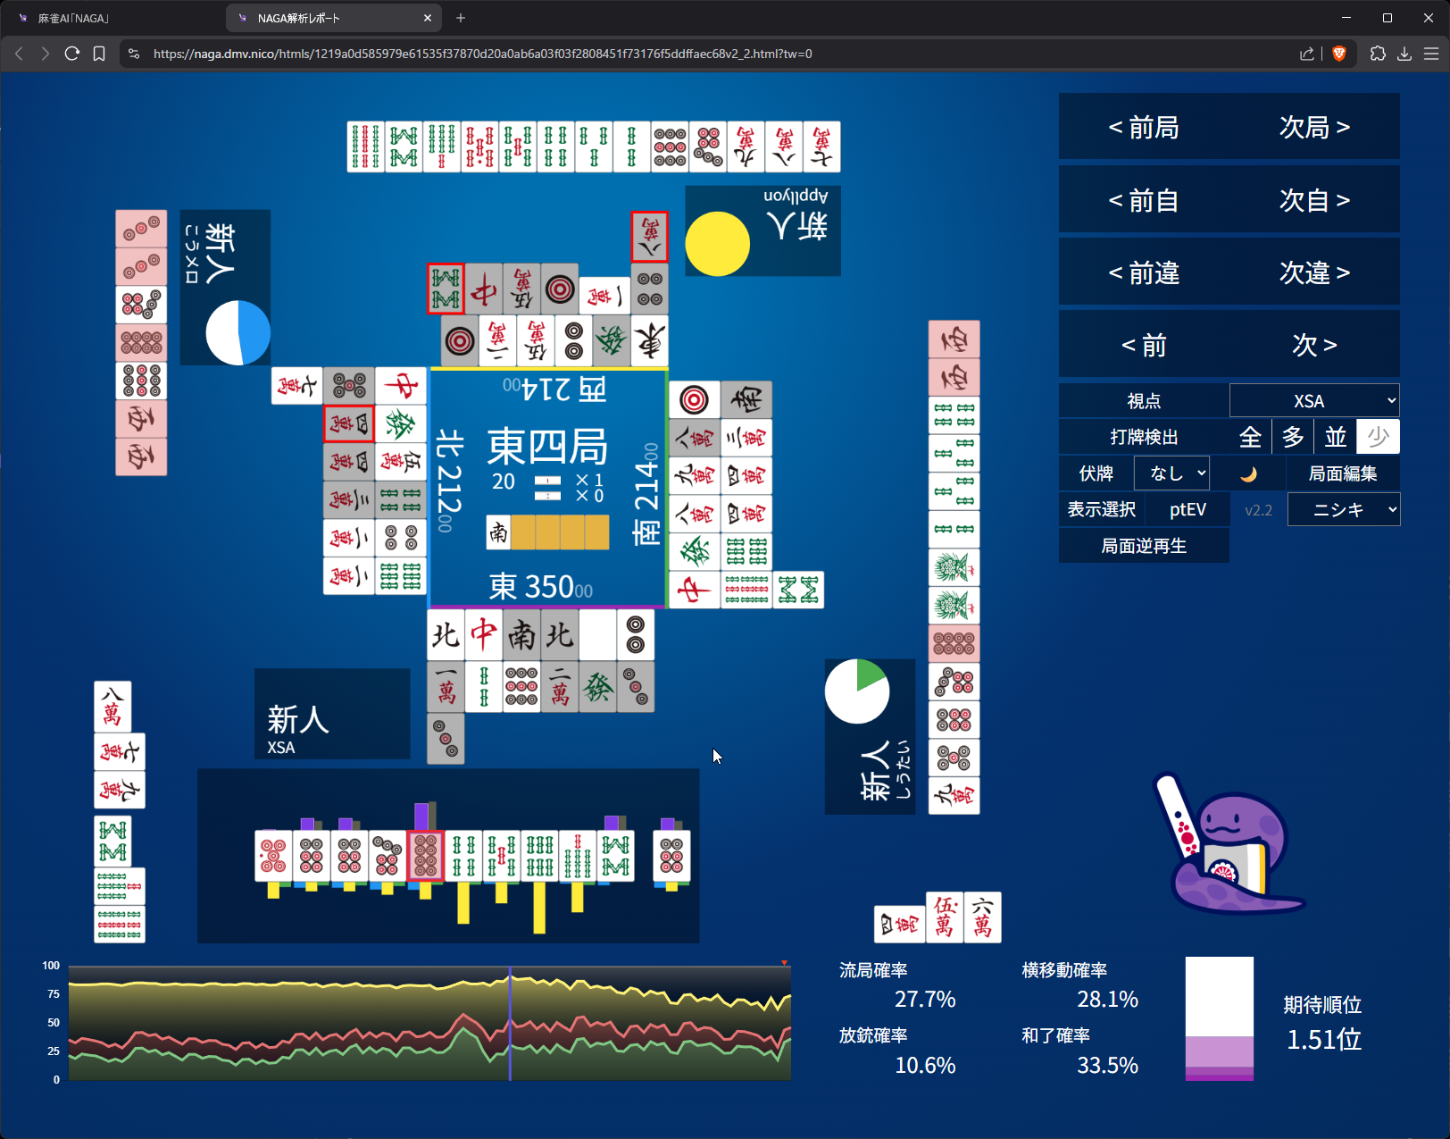Bookmark this page with the bookmark icon
Image resolution: width=1450 pixels, height=1139 pixels.
tap(99, 54)
